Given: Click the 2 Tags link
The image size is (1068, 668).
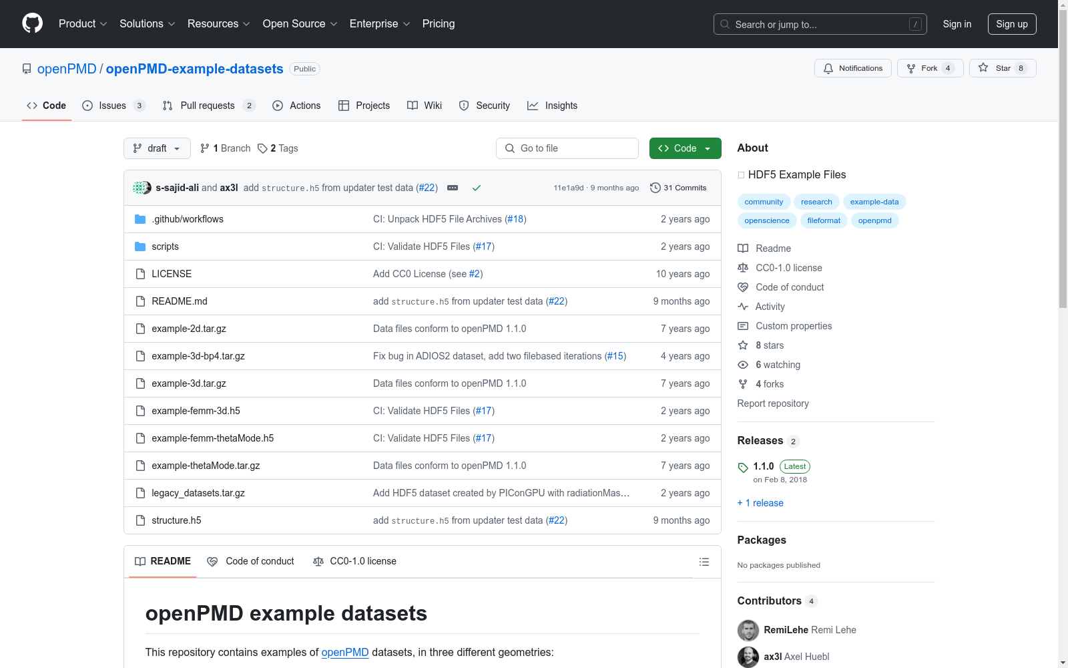Looking at the screenshot, I should (278, 148).
